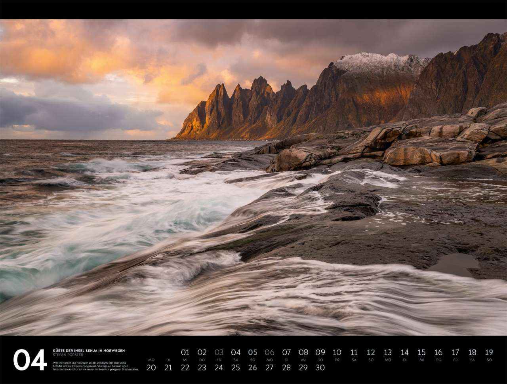Click the title 'Küste der Insel Senja in Norwegen'

pos(89,351)
